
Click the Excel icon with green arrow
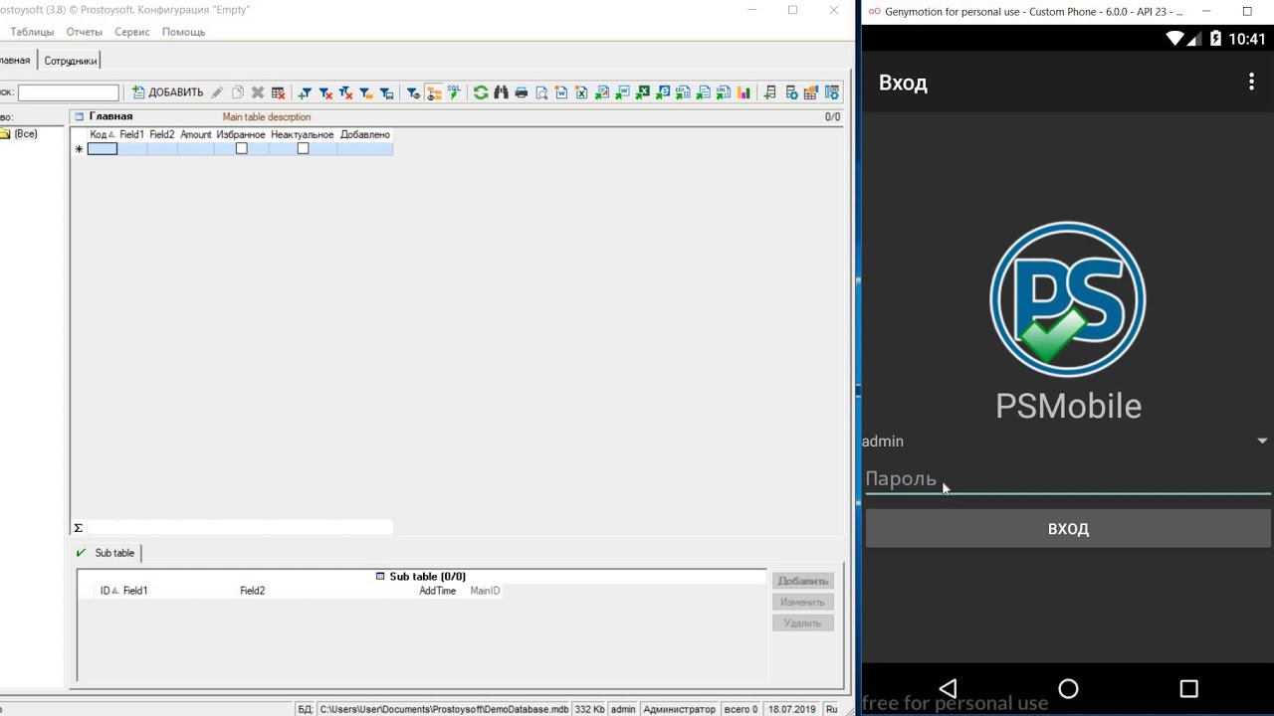[643, 92]
